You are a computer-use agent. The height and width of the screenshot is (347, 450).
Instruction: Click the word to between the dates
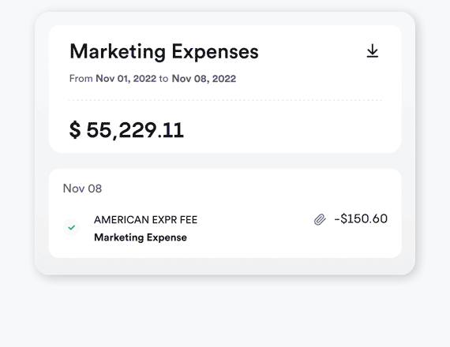(163, 79)
